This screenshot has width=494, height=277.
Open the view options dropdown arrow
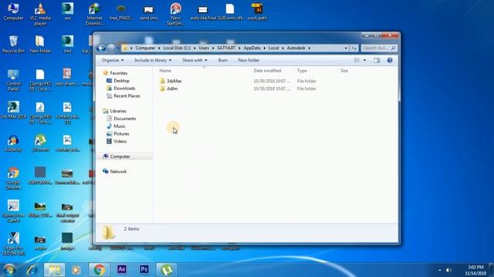click(x=364, y=60)
